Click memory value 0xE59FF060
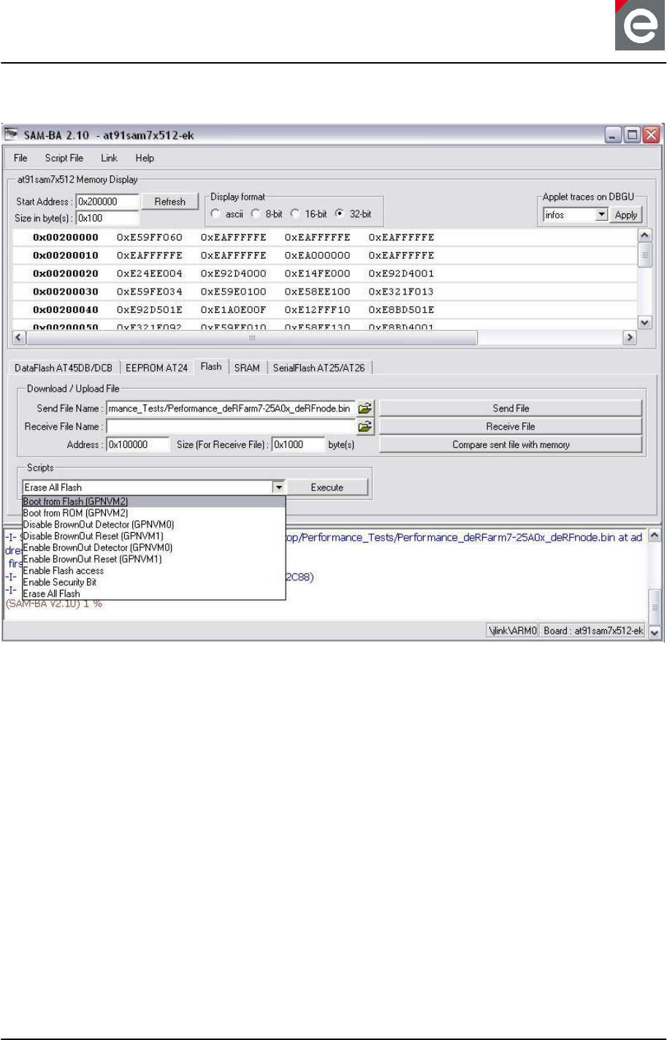The image size is (667, 1040). pos(150,238)
